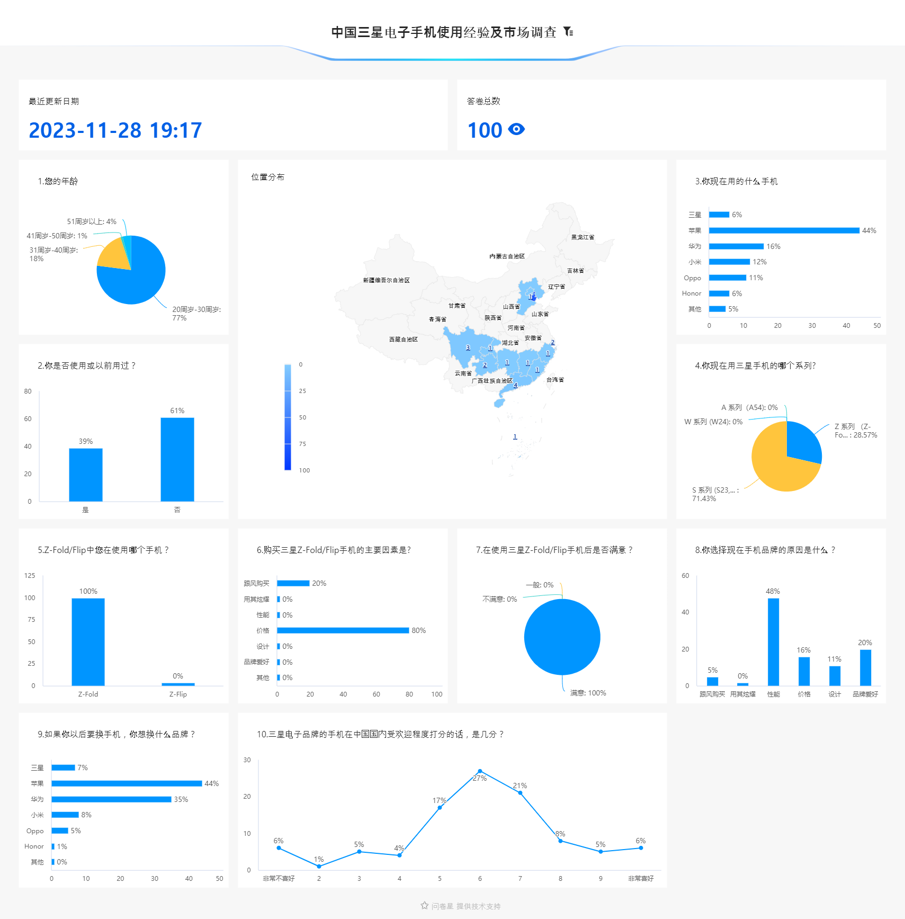Viewport: 905px width, 919px height.
Task: Click the 华为 35% bar in question 9
Action: point(112,799)
